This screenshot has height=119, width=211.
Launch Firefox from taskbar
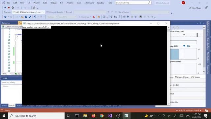click(93, 116)
